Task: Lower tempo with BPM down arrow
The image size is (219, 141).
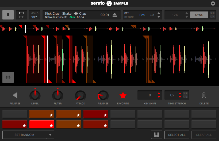Action: (x=187, y=17)
